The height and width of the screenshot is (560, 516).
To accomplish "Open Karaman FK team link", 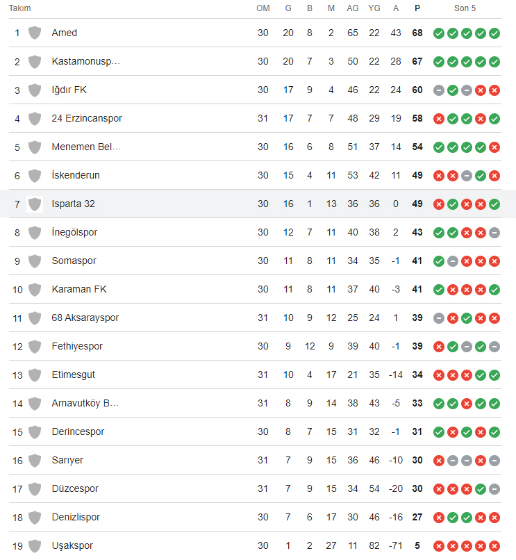I will coord(79,289).
